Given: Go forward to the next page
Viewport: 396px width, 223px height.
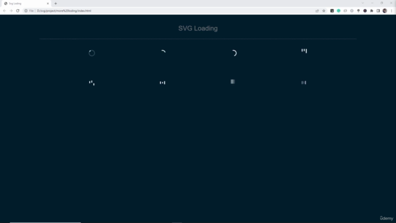Looking at the screenshot, I should click(x=11, y=11).
